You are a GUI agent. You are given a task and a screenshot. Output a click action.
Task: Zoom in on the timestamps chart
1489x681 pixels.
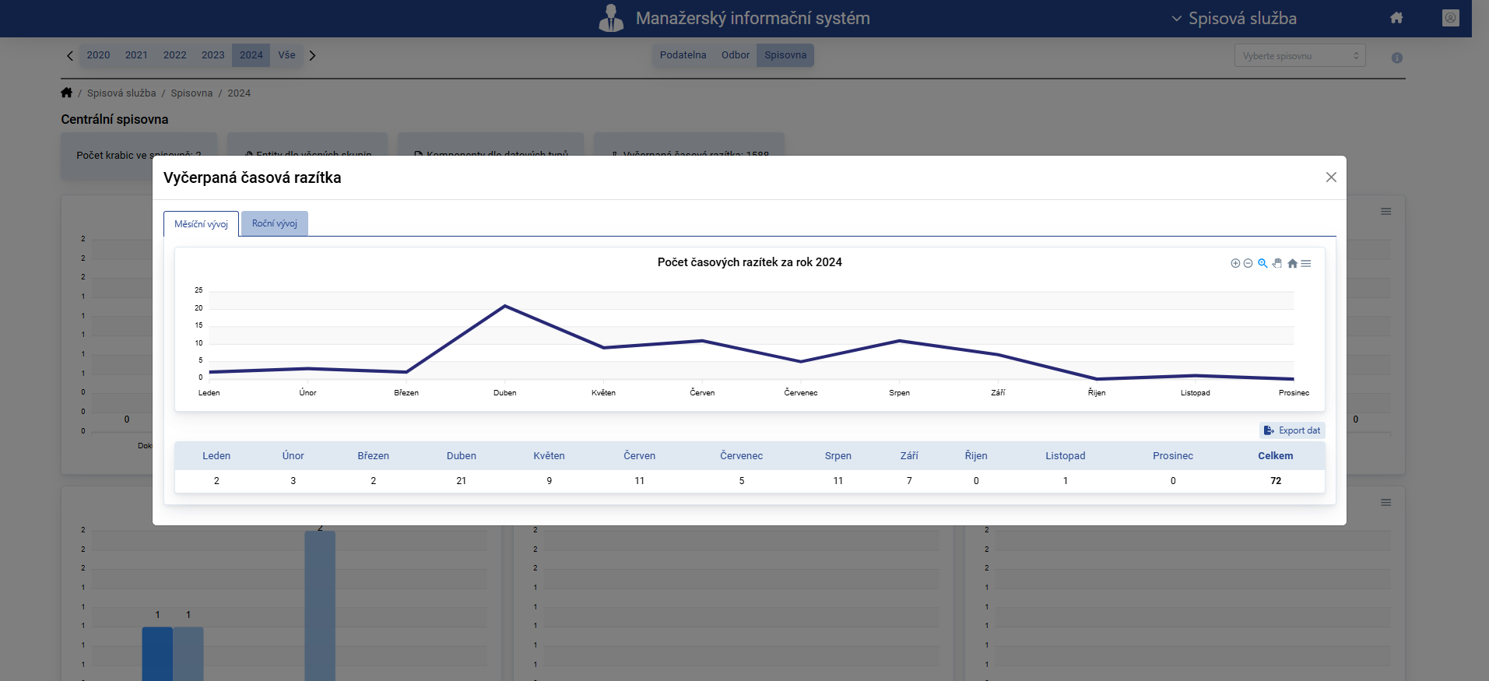coord(1234,264)
